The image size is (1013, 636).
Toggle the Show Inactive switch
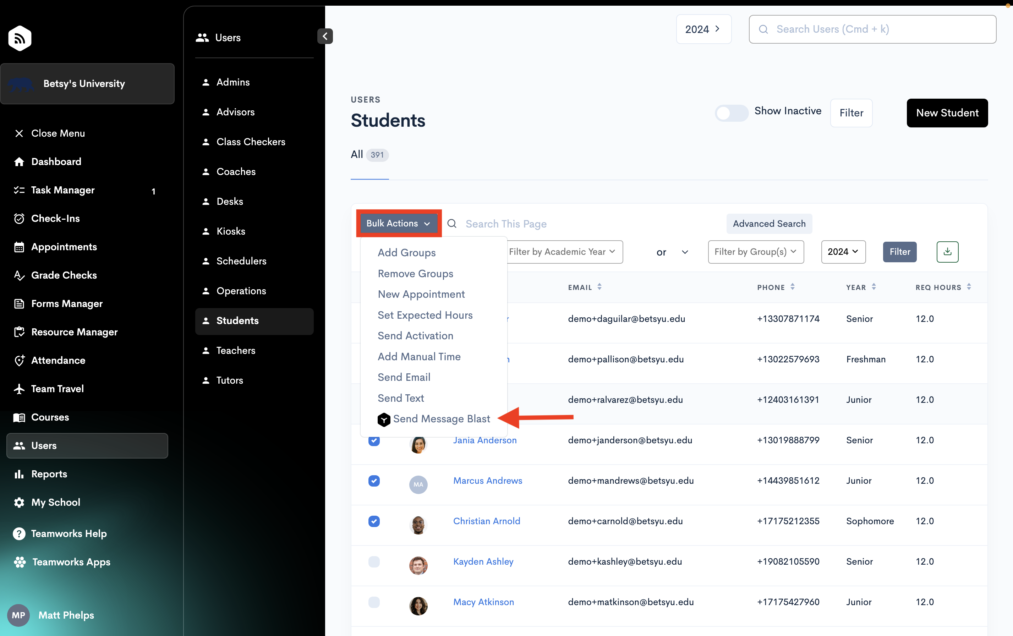[731, 113]
